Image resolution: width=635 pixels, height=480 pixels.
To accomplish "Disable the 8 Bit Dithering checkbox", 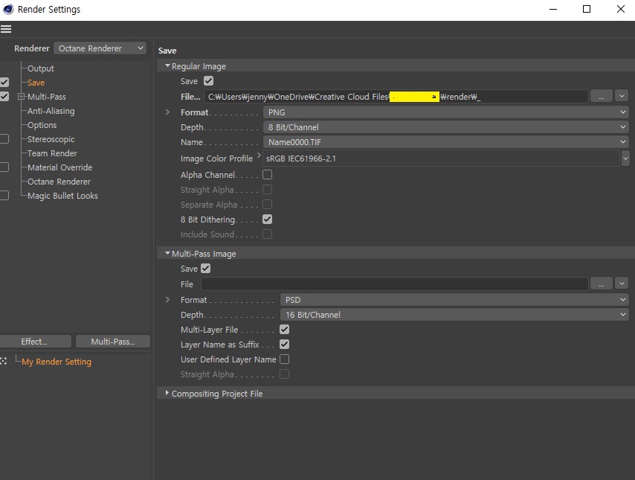I will pyautogui.click(x=267, y=220).
